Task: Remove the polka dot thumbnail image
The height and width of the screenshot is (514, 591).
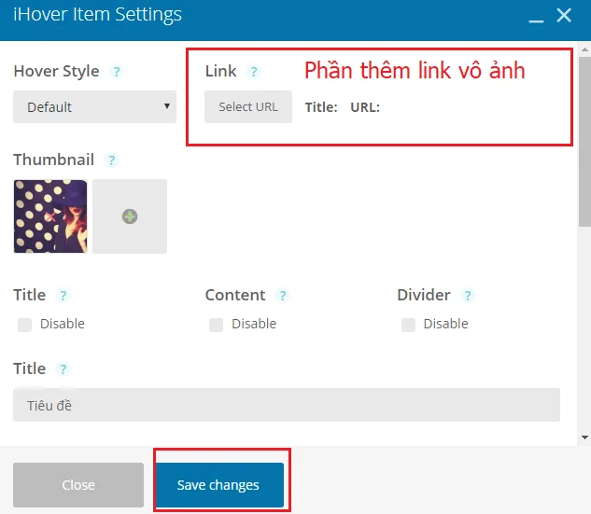Action: pos(50,216)
